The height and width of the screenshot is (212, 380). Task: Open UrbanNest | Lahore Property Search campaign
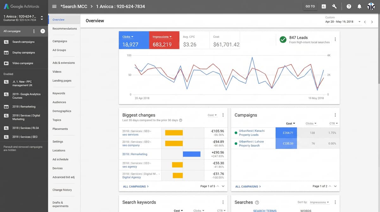coord(251,144)
